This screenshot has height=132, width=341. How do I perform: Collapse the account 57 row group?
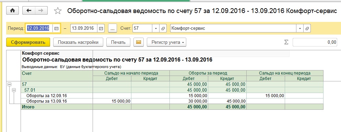9,84
